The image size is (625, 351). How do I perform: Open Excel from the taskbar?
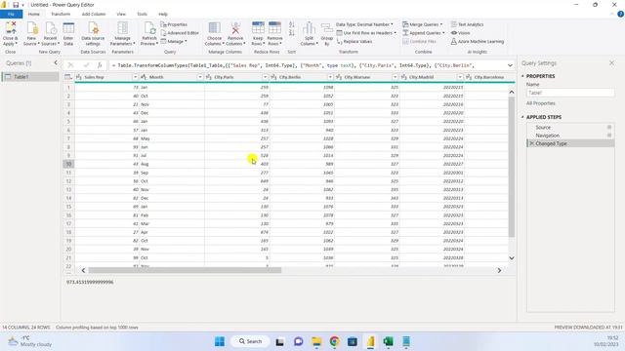pos(388,341)
